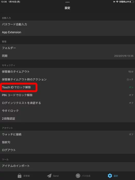Tap 今すぐロック to lock vault

(67, 111)
